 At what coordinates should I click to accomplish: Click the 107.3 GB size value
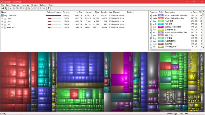point(78,18)
